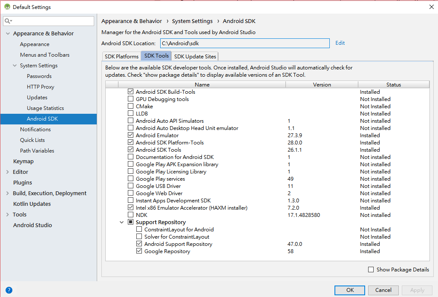Open HTTP Proxy settings

coord(40,87)
